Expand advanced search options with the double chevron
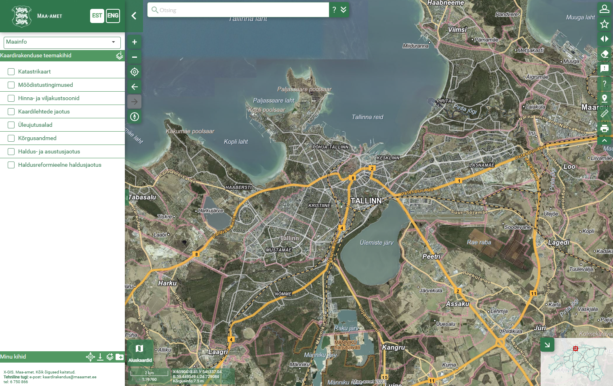 click(343, 10)
